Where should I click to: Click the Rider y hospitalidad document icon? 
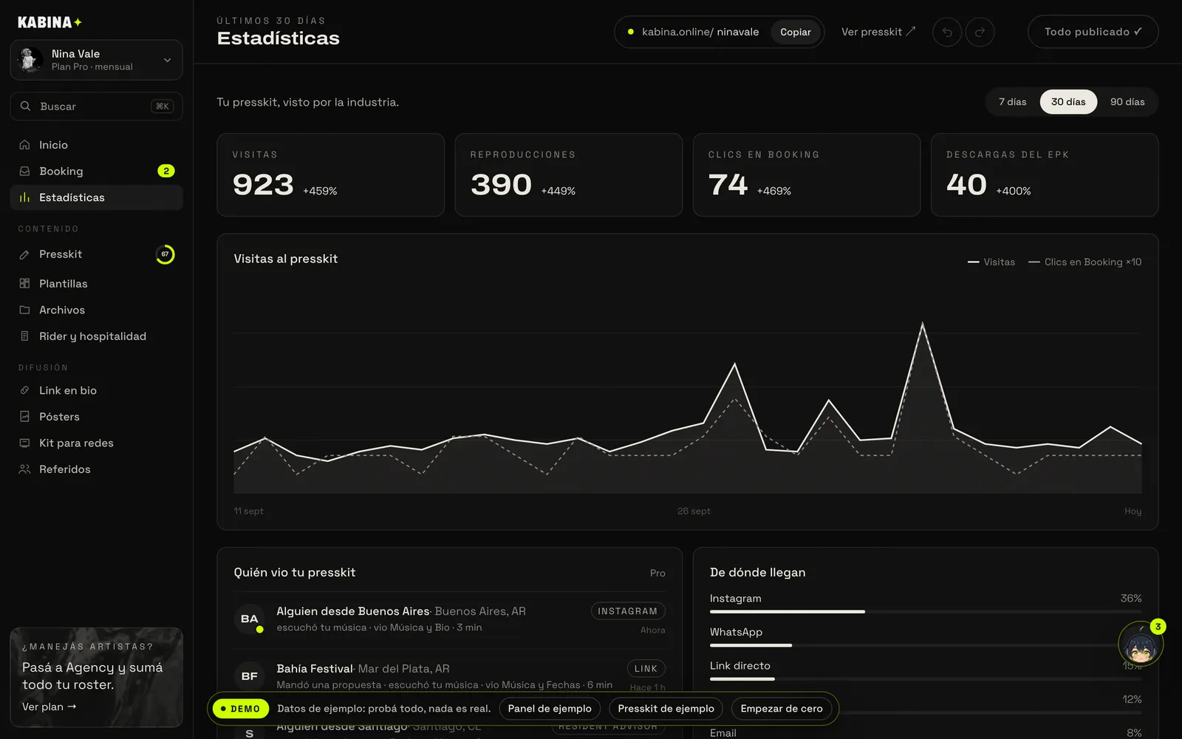coord(24,336)
